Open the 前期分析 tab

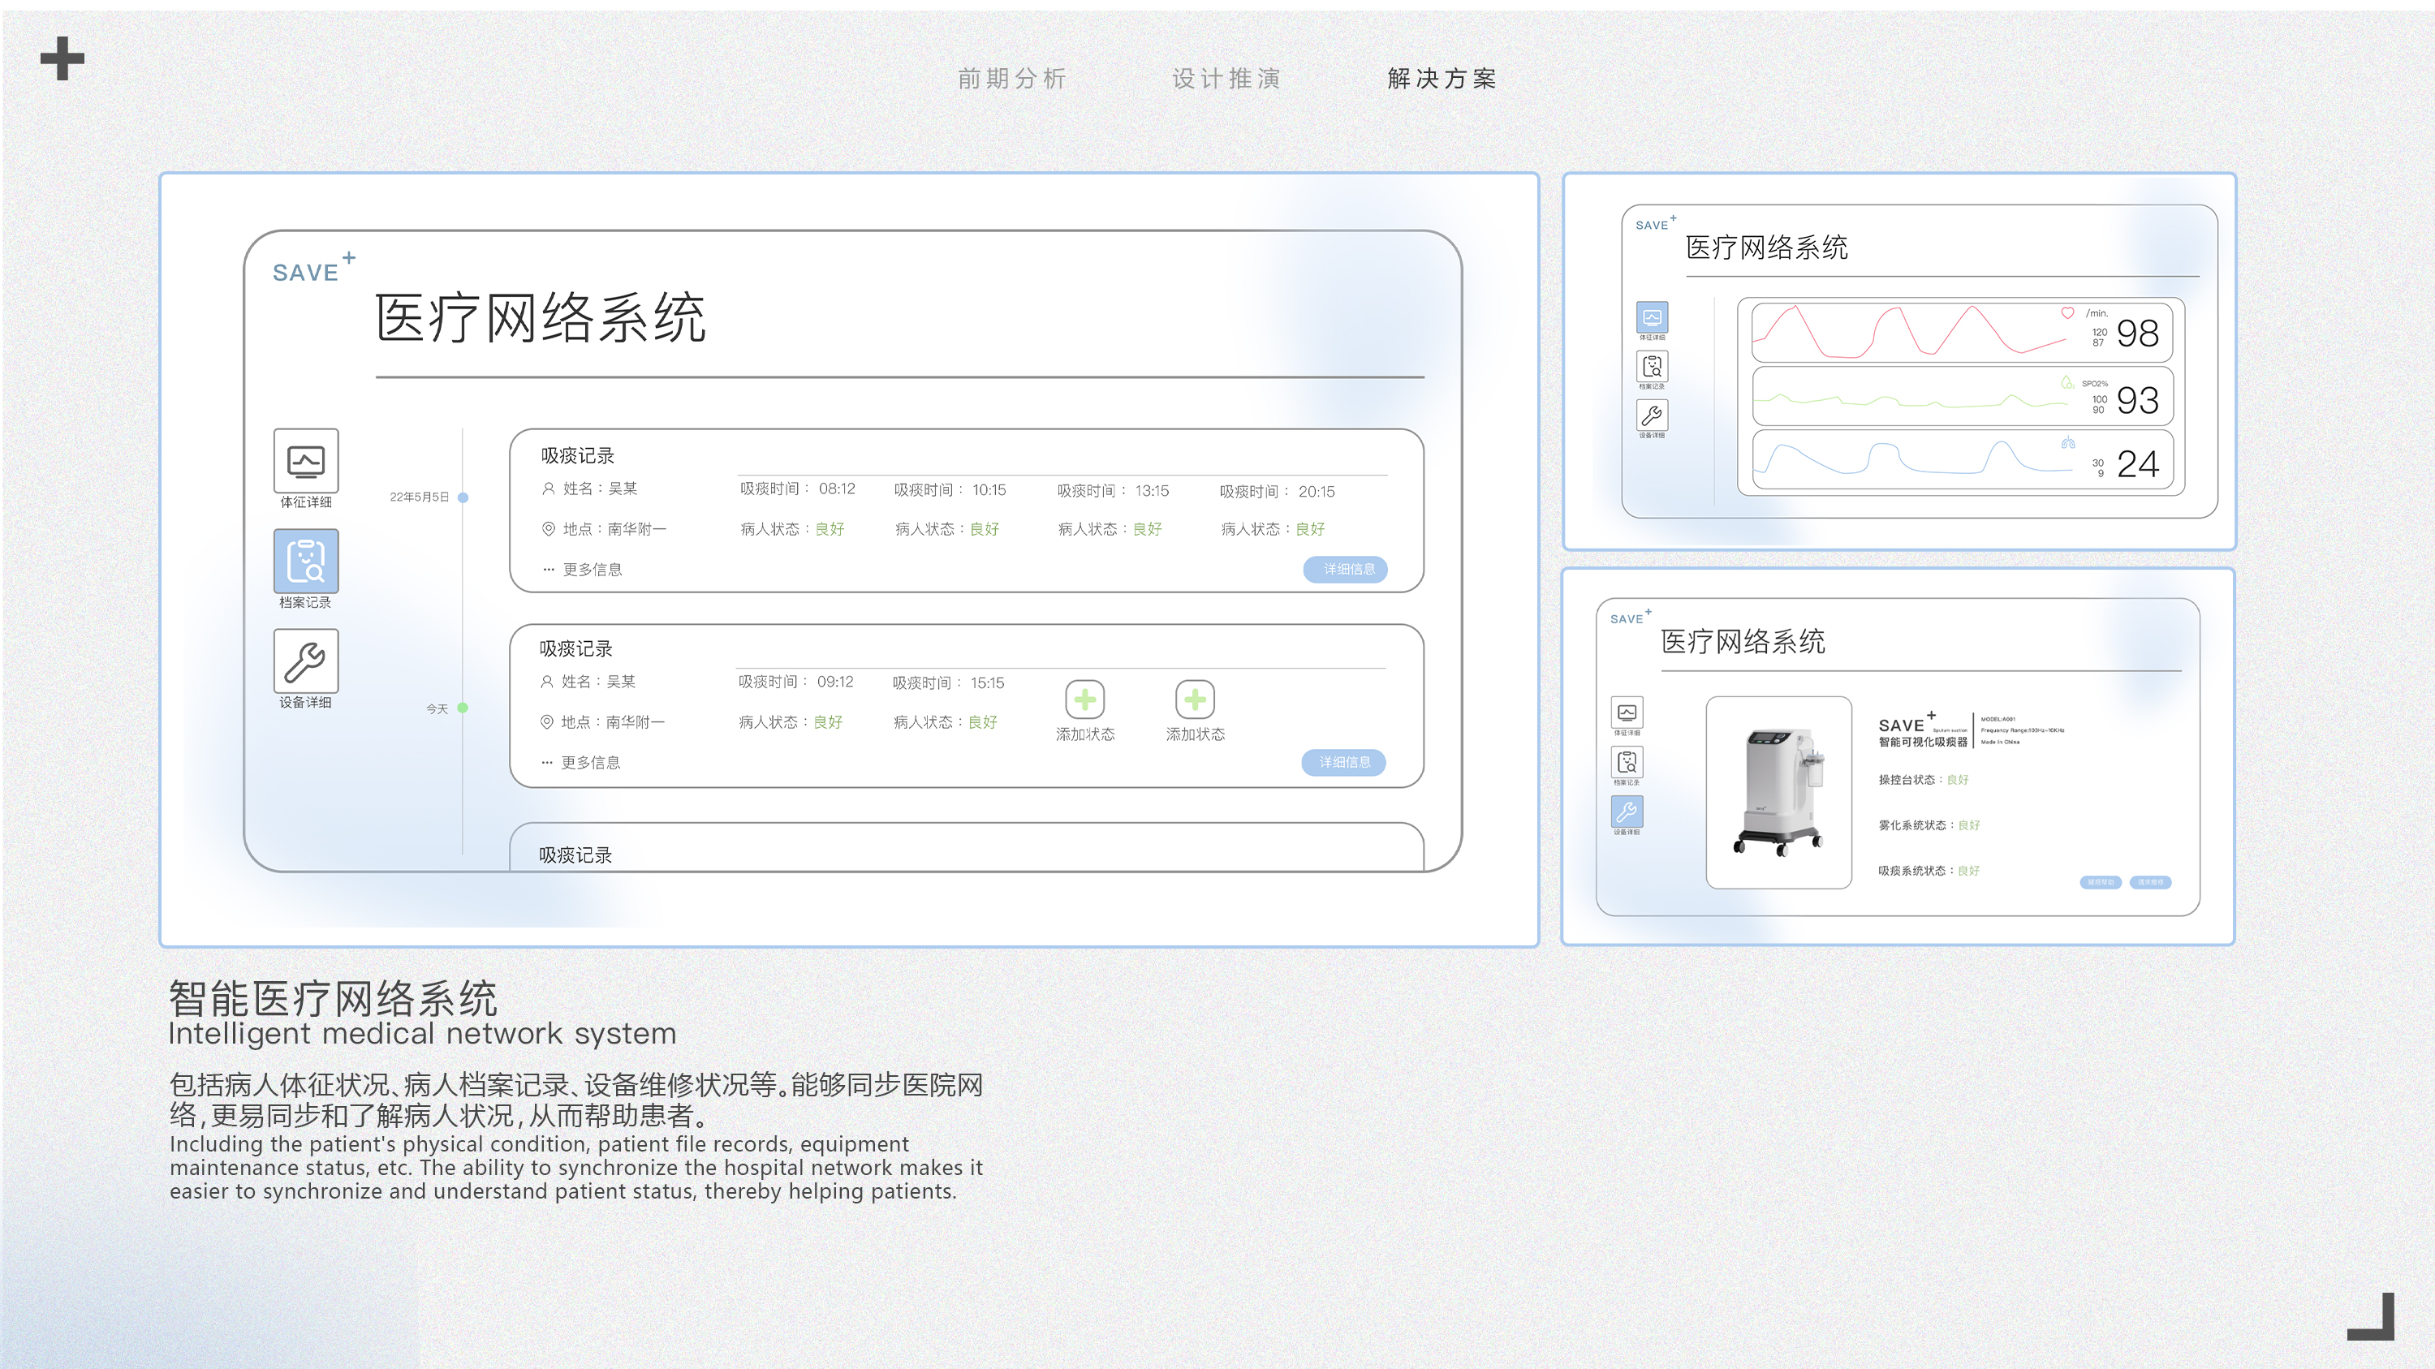click(x=1011, y=79)
